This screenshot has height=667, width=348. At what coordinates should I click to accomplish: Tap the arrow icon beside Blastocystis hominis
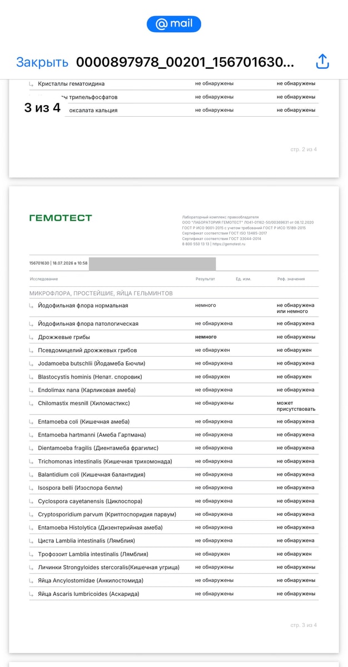coord(32,377)
